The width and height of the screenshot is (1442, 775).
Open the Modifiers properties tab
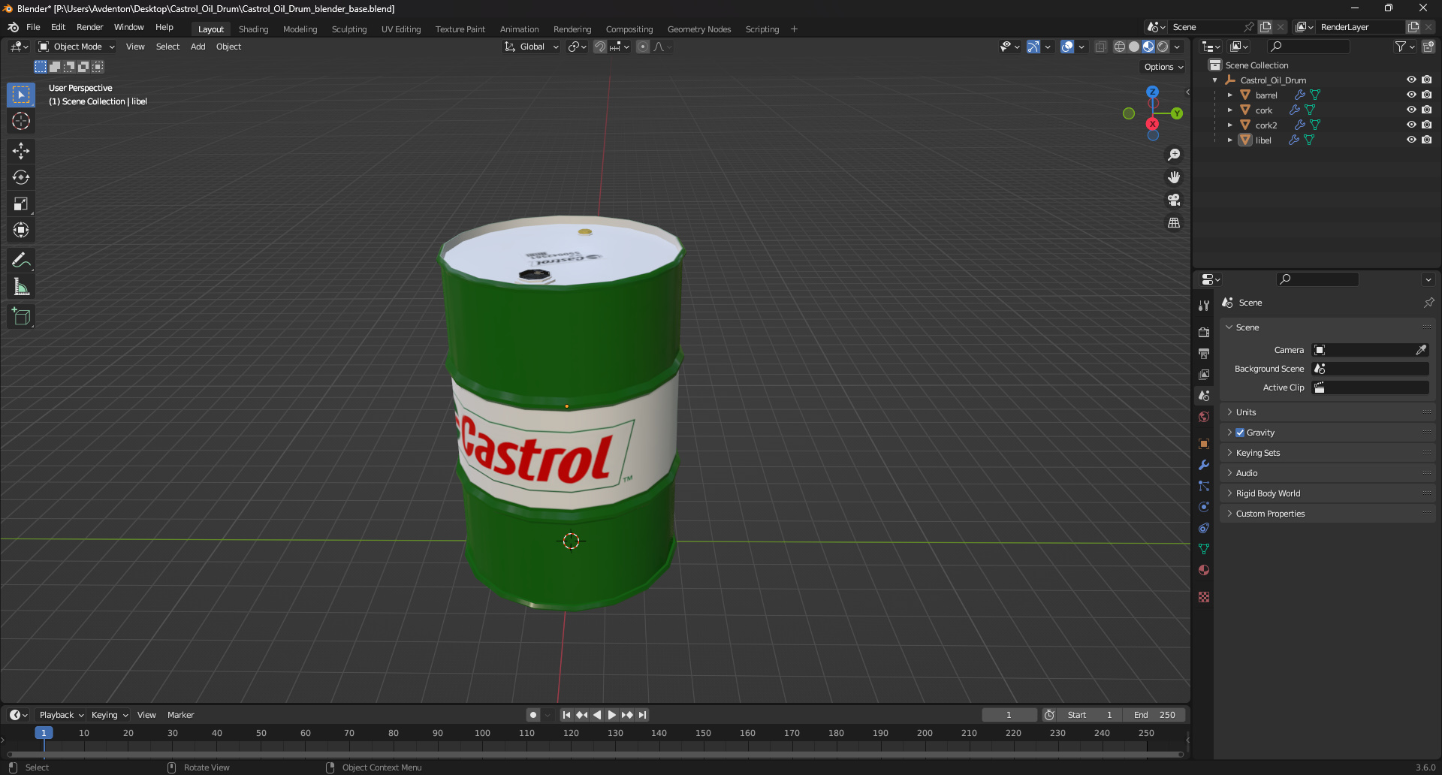[x=1204, y=465]
